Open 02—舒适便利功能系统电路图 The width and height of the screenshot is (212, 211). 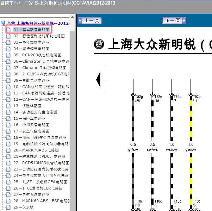[x=39, y=36]
